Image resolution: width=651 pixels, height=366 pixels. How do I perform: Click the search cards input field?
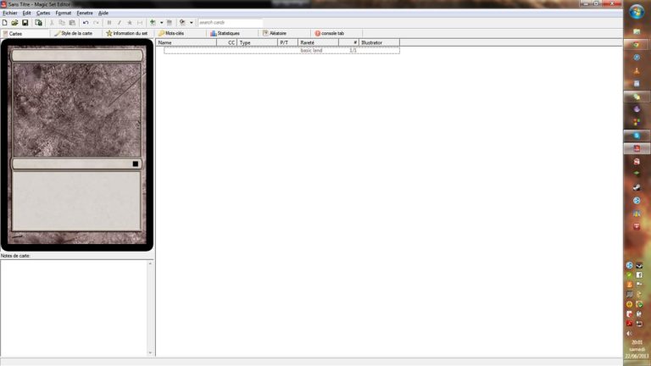tap(229, 23)
